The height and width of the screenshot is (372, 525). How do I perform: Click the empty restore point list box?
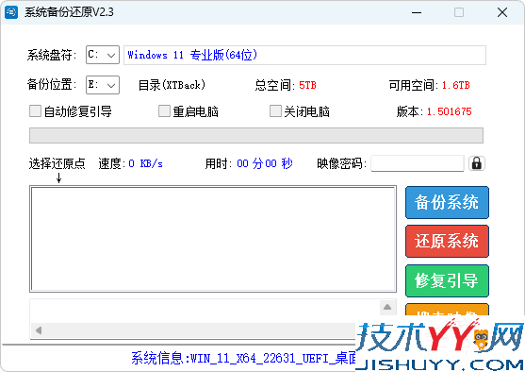point(213,239)
